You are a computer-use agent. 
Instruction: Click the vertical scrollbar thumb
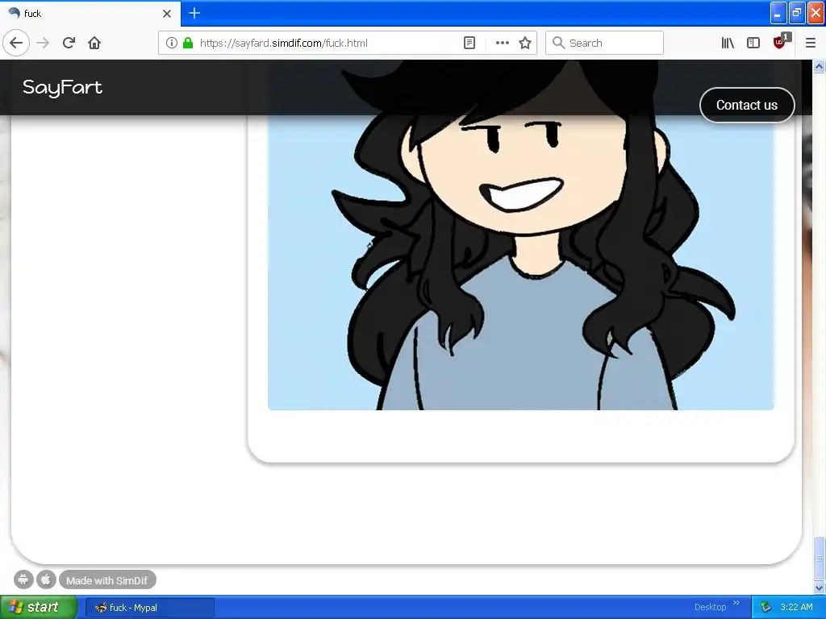[819, 558]
